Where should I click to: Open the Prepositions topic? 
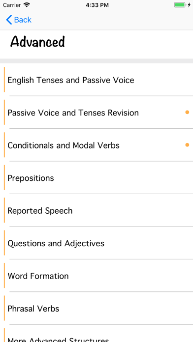click(x=96, y=178)
